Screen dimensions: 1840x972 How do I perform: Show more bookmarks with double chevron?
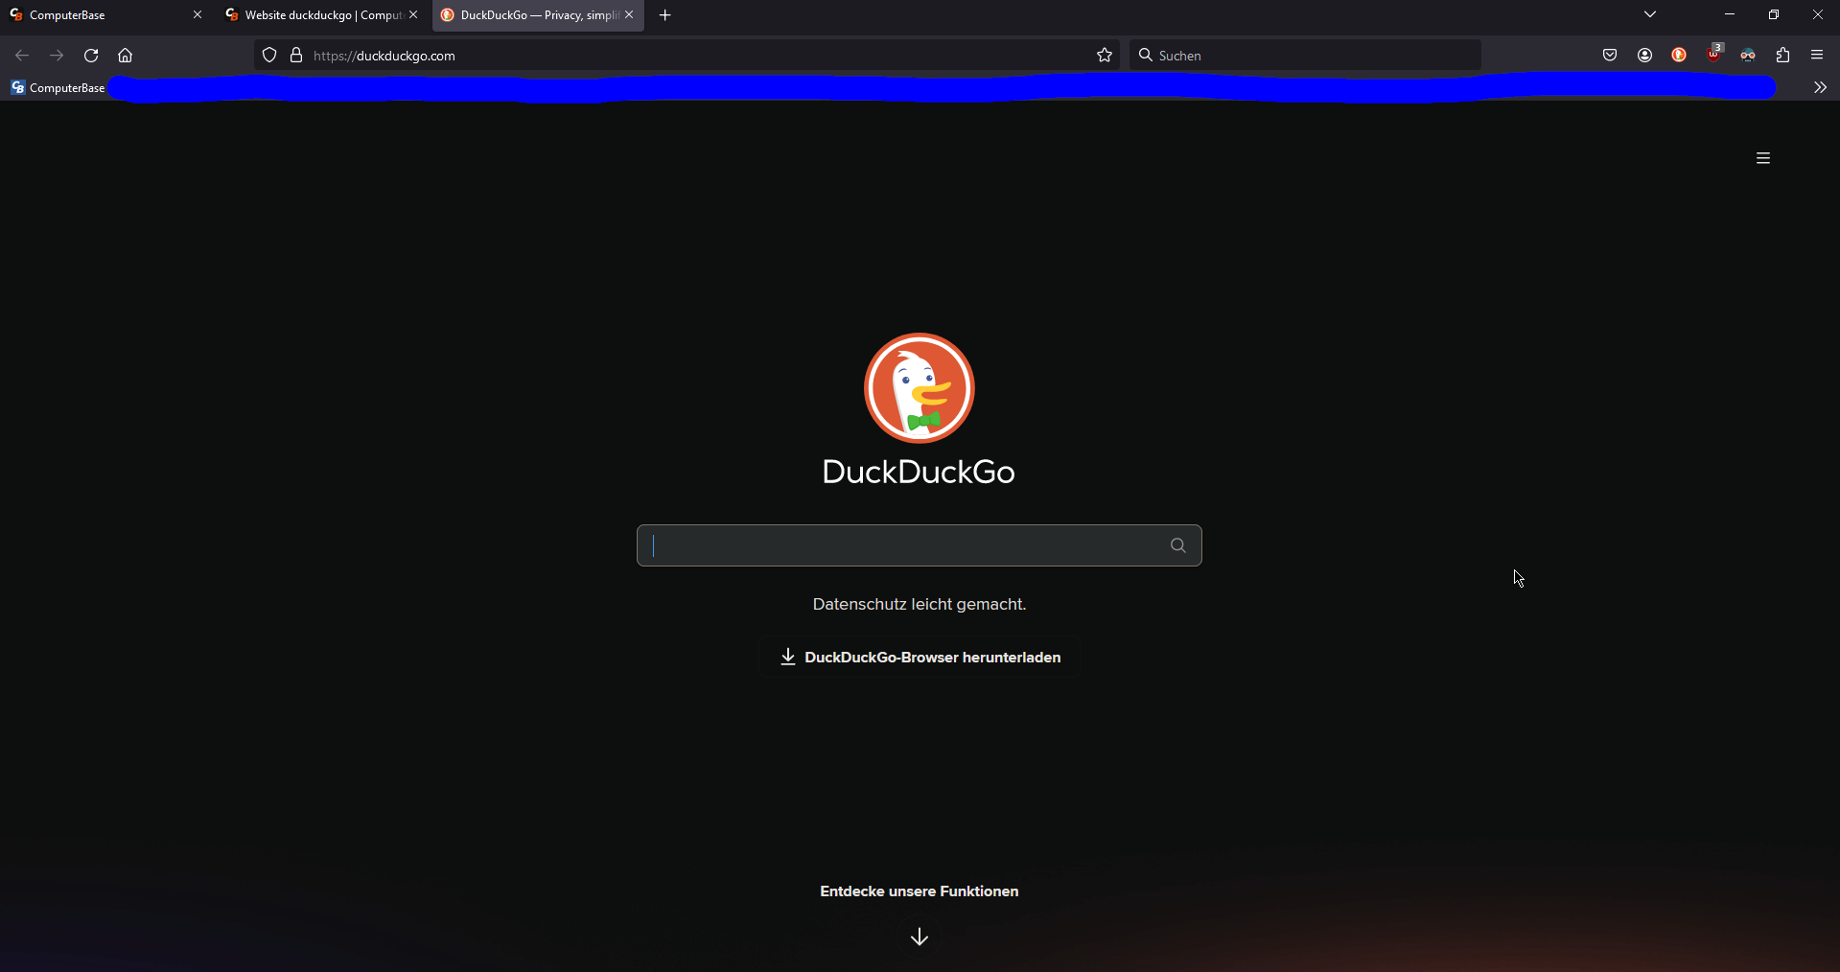pos(1820,87)
